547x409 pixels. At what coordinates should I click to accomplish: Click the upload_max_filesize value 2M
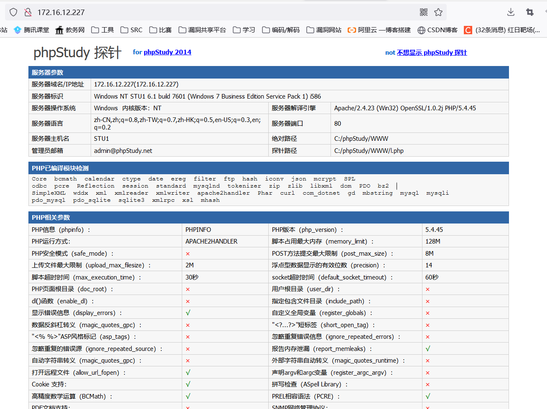190,265
